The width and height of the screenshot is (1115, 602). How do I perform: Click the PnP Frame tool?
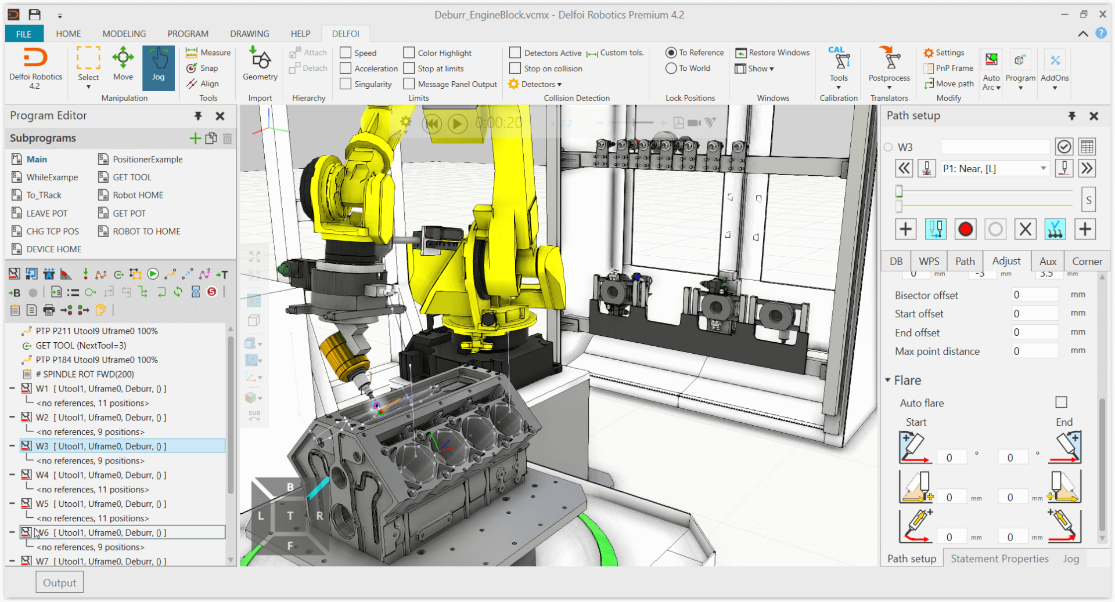[948, 68]
